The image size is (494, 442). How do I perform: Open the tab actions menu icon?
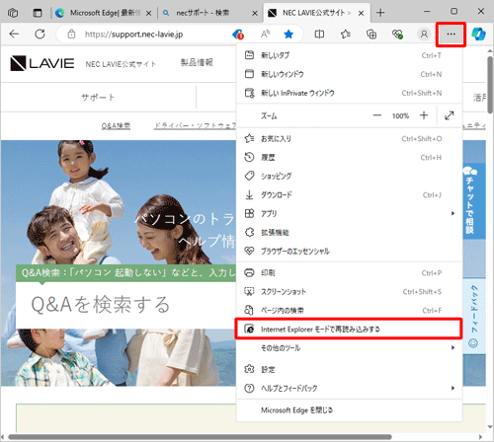(38, 13)
